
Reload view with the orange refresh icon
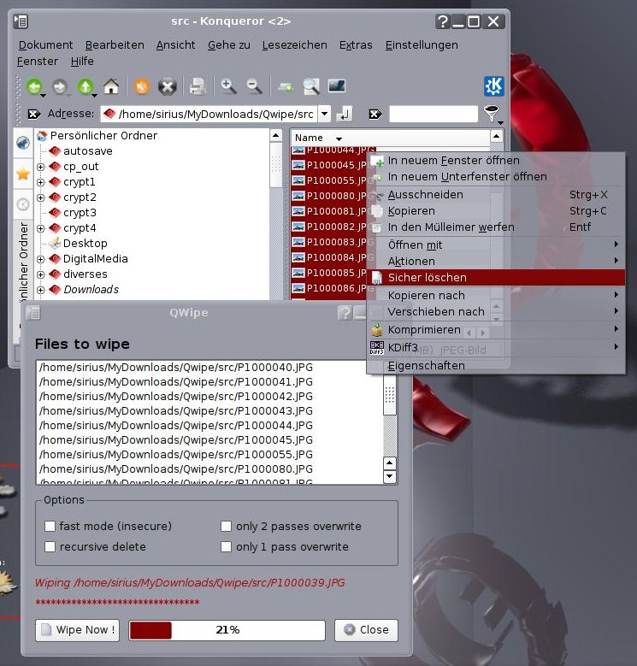[x=142, y=86]
